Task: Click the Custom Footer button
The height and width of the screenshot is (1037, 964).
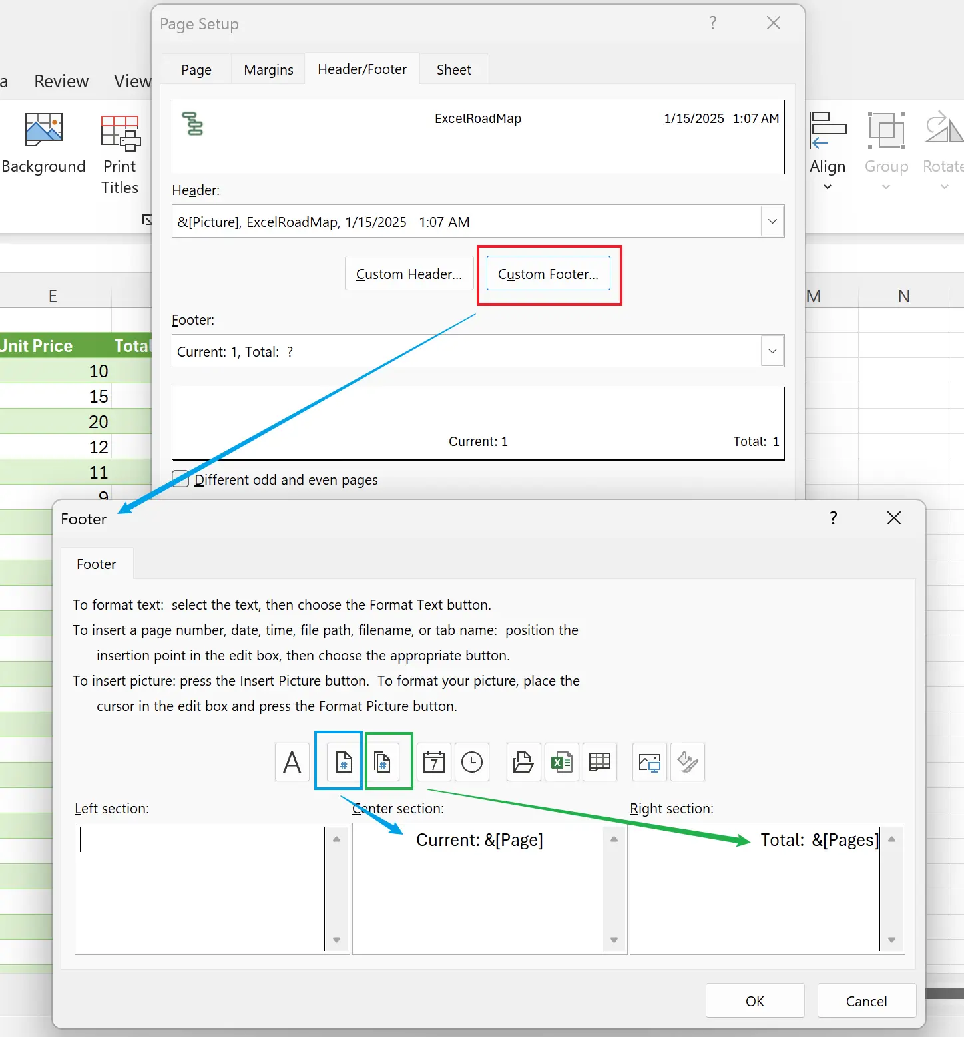Action: click(548, 273)
